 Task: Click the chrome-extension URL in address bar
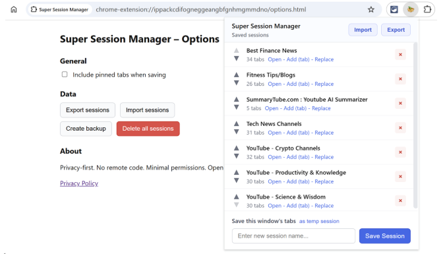click(201, 9)
